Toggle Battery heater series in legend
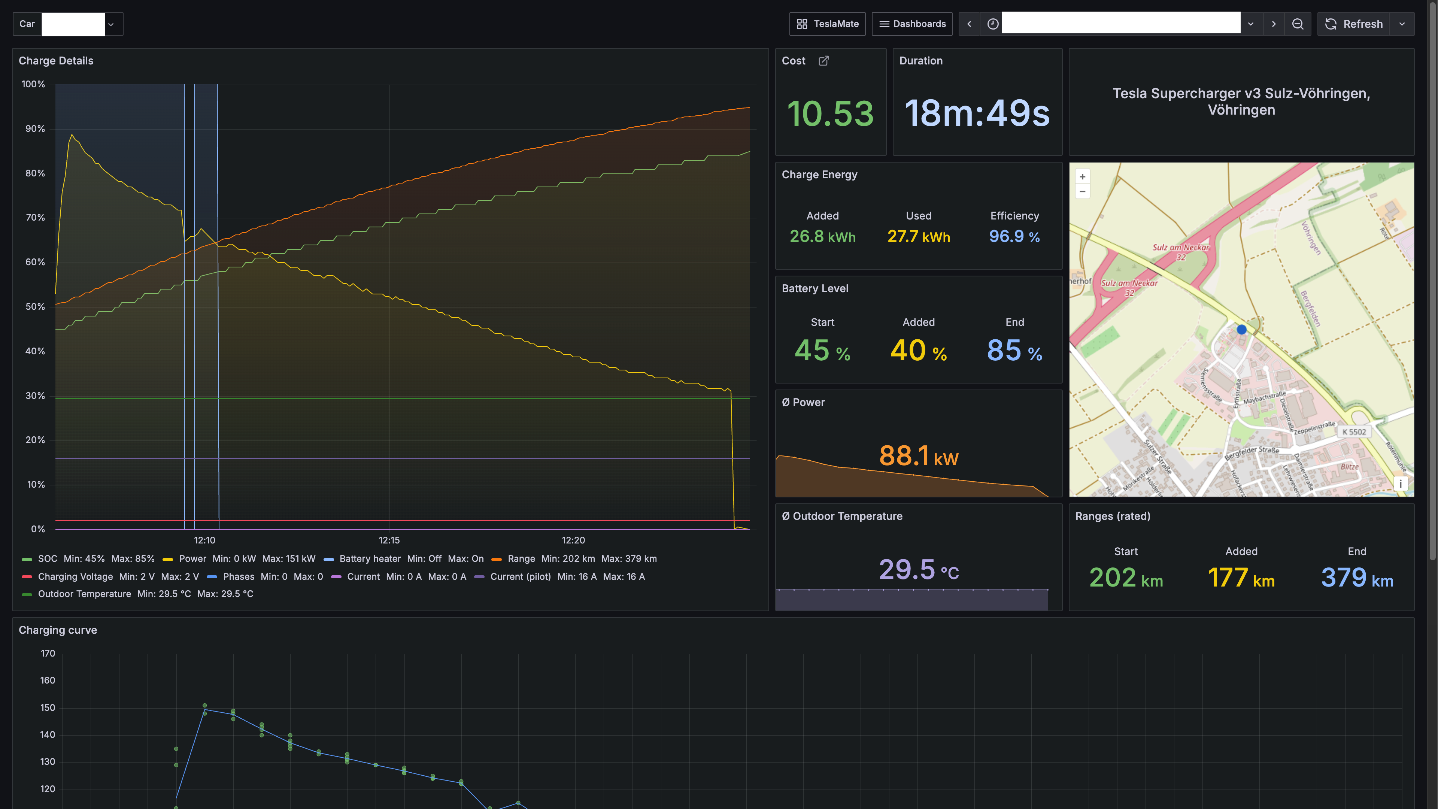Viewport: 1438px width, 809px height. 370,558
